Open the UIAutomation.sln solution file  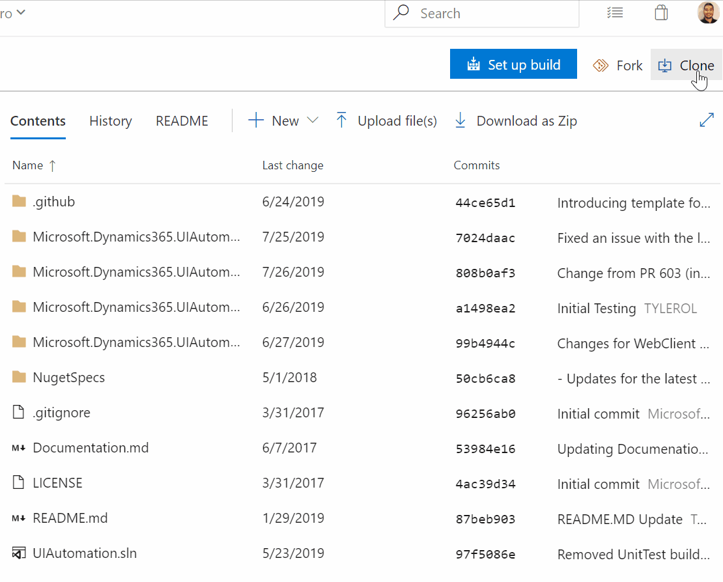point(85,553)
